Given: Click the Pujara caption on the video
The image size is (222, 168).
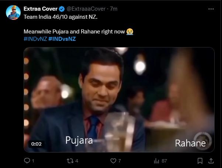Looking at the screenshot, I should (x=79, y=140).
